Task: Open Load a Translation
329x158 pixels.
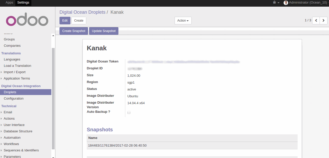Action: (x=17, y=66)
